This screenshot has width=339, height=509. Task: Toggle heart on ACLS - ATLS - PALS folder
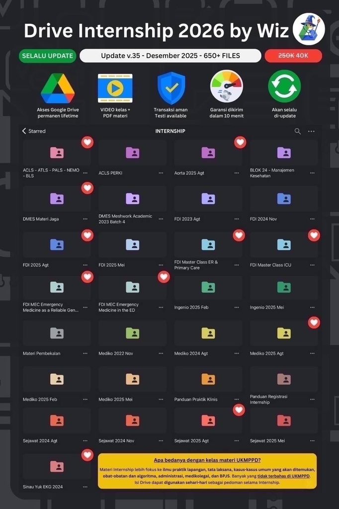(x=87, y=142)
